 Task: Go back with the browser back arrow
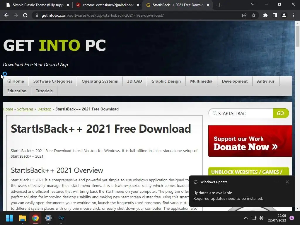[6, 15]
